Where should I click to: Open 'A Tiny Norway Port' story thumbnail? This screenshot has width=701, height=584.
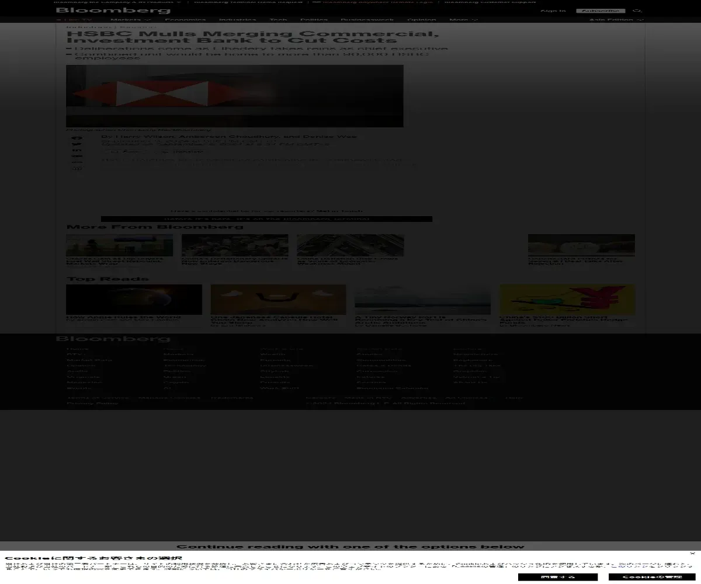[x=423, y=300]
